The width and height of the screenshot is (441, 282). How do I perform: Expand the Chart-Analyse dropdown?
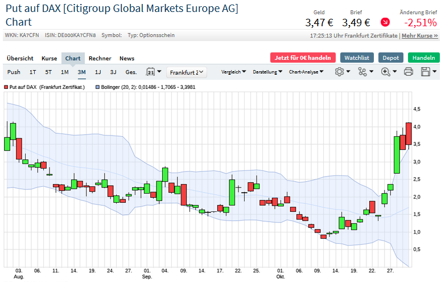click(306, 72)
